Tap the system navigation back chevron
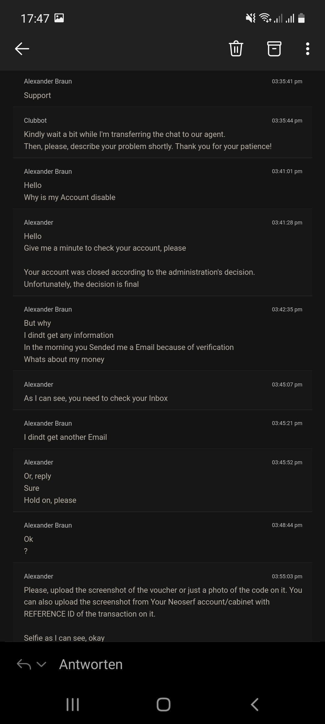Image resolution: width=325 pixels, height=724 pixels. click(255, 705)
